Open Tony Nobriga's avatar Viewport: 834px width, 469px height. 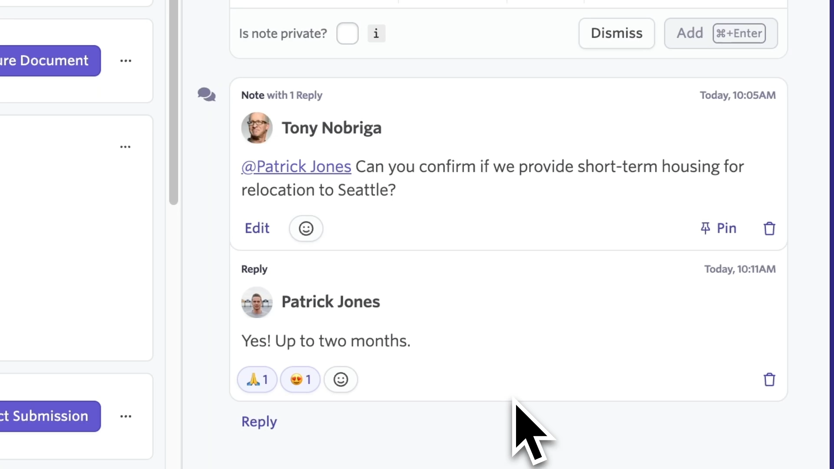pos(257,128)
